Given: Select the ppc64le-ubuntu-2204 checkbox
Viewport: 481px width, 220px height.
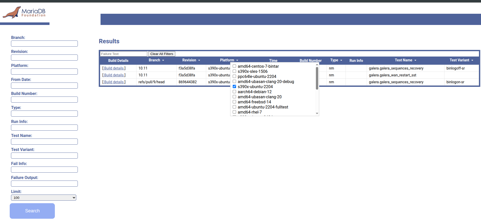Looking at the screenshot, I should coord(234,76).
